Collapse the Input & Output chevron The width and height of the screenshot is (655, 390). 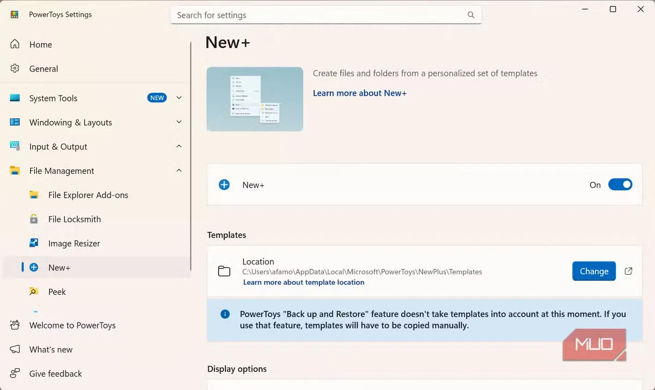(x=179, y=146)
